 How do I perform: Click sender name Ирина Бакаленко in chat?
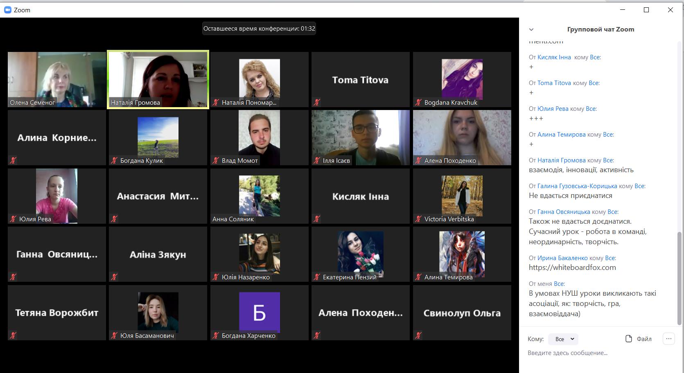pos(562,258)
